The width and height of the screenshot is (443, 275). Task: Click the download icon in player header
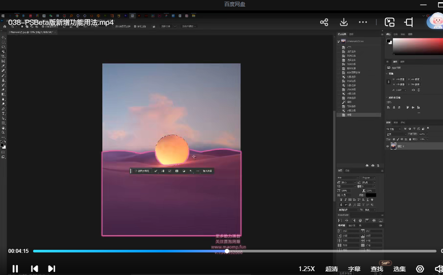point(344,22)
